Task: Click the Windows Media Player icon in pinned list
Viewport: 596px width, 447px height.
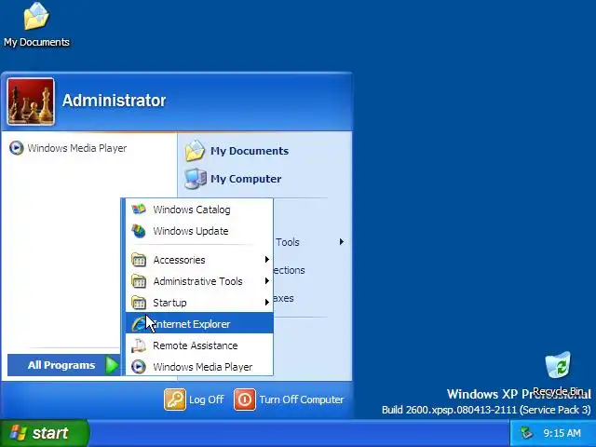Action: coord(17,148)
